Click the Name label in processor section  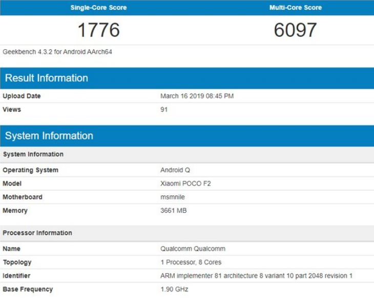pyautogui.click(x=11, y=249)
